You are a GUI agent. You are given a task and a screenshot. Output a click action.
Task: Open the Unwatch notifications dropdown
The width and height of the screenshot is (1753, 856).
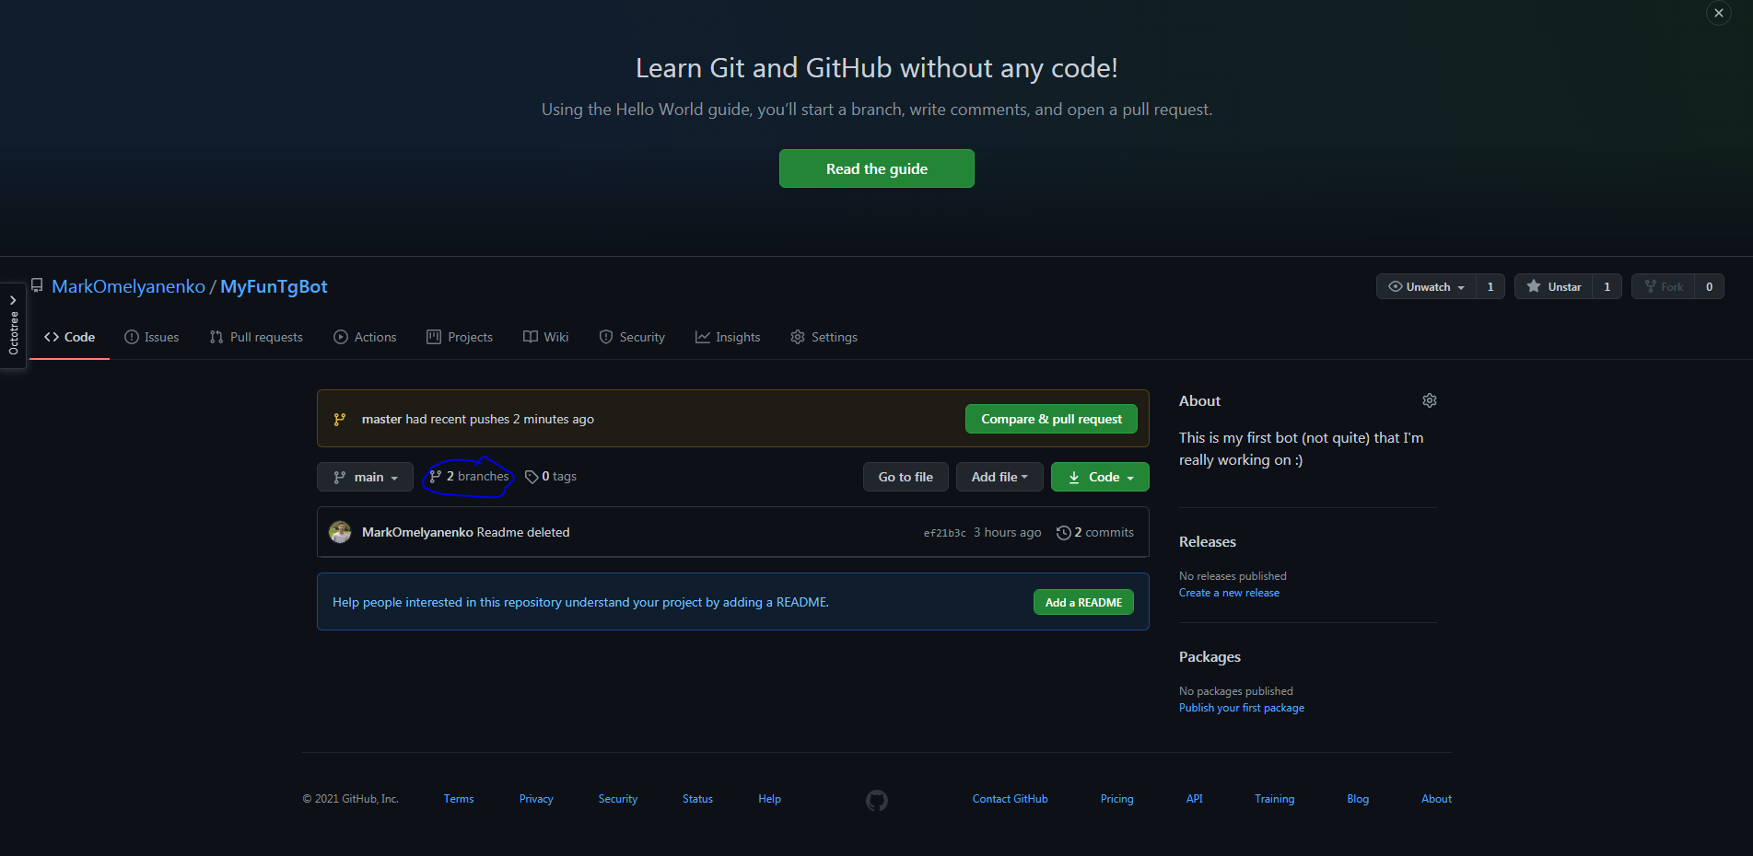[1426, 287]
